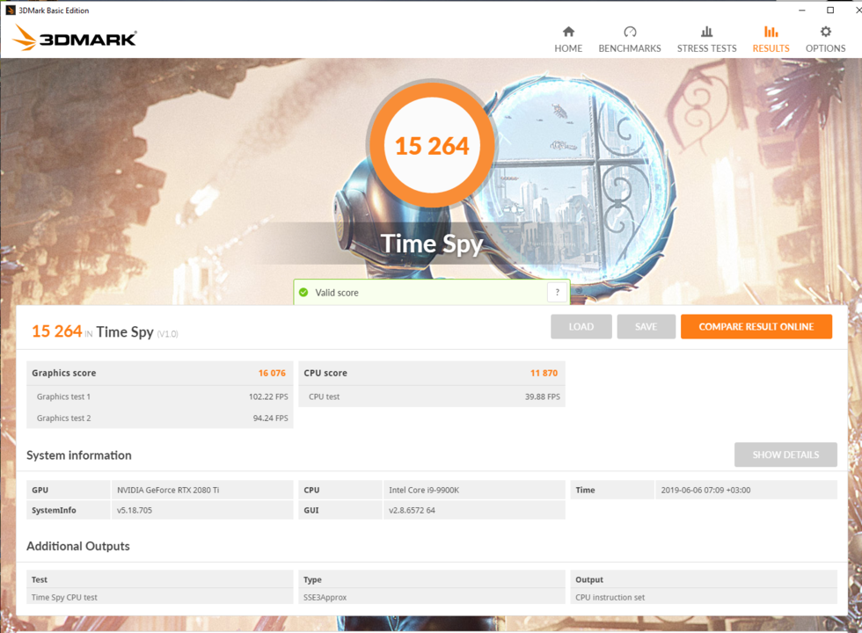This screenshot has width=862, height=633.
Task: Click COMPARE RESULT ONLINE button
Action: click(x=756, y=326)
